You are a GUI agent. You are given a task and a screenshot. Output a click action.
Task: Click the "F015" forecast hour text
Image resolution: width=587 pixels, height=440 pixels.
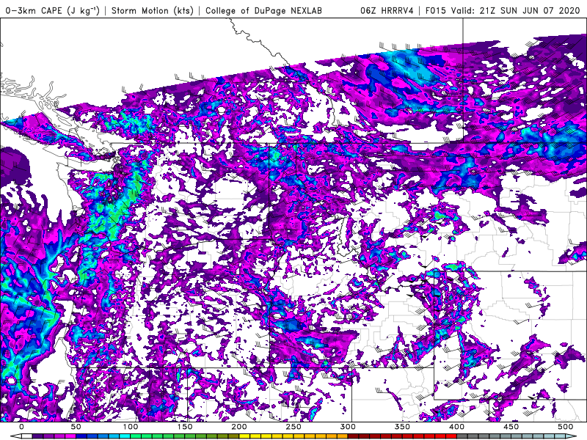(x=435, y=10)
